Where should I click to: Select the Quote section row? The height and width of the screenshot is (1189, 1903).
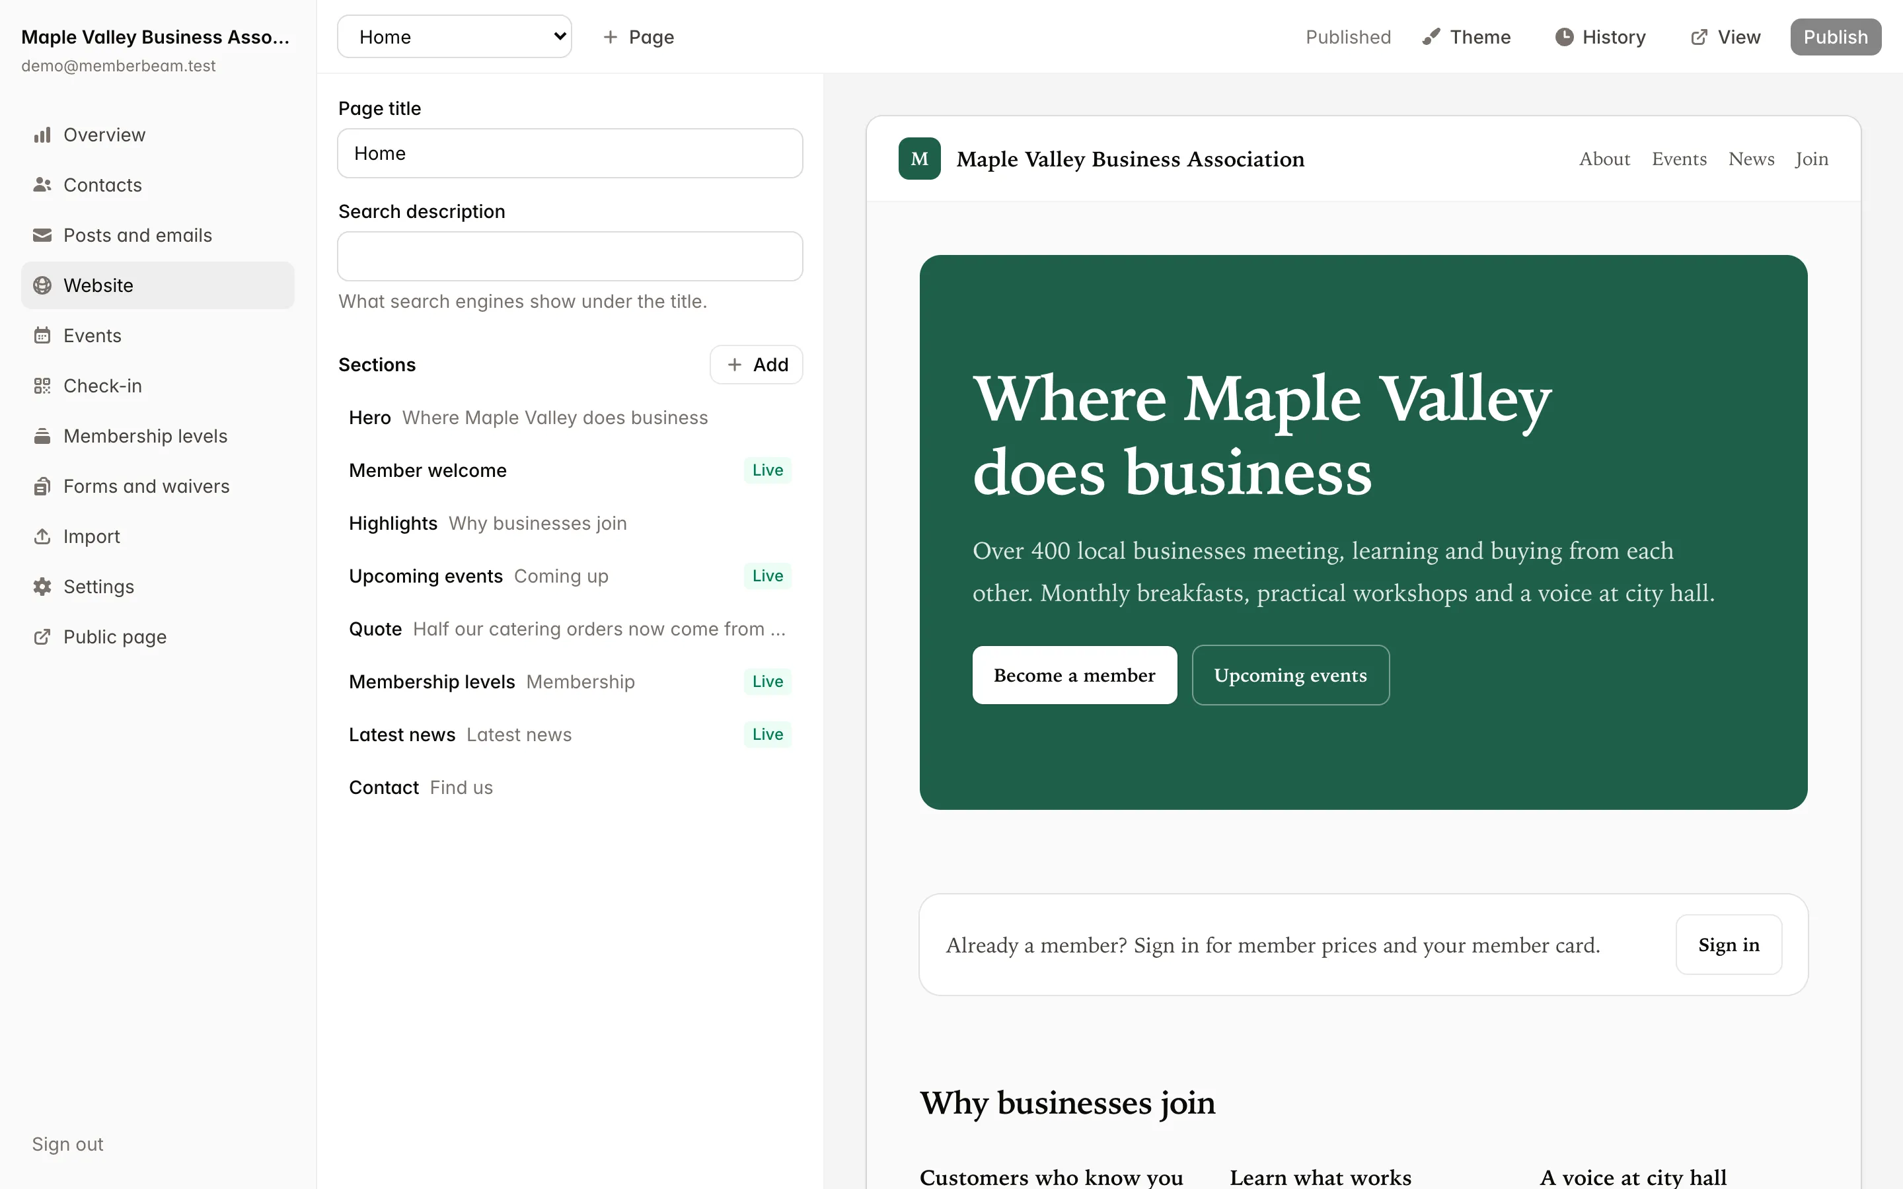coord(570,629)
